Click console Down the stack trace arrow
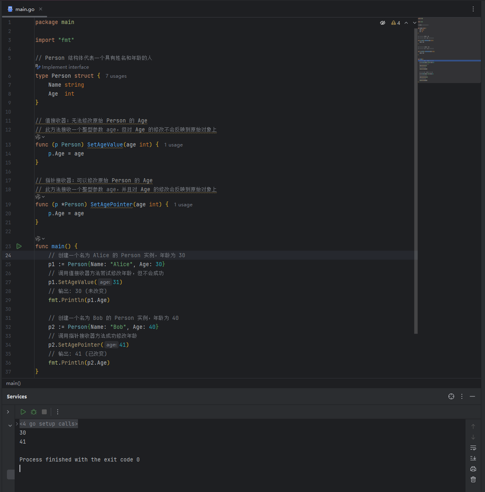Viewport: 485px width, 492px height. click(x=473, y=437)
